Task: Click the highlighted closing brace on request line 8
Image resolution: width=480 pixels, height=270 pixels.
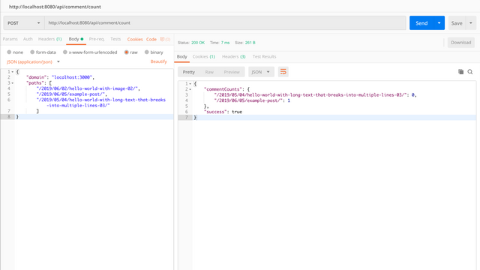Action: tap(17, 117)
